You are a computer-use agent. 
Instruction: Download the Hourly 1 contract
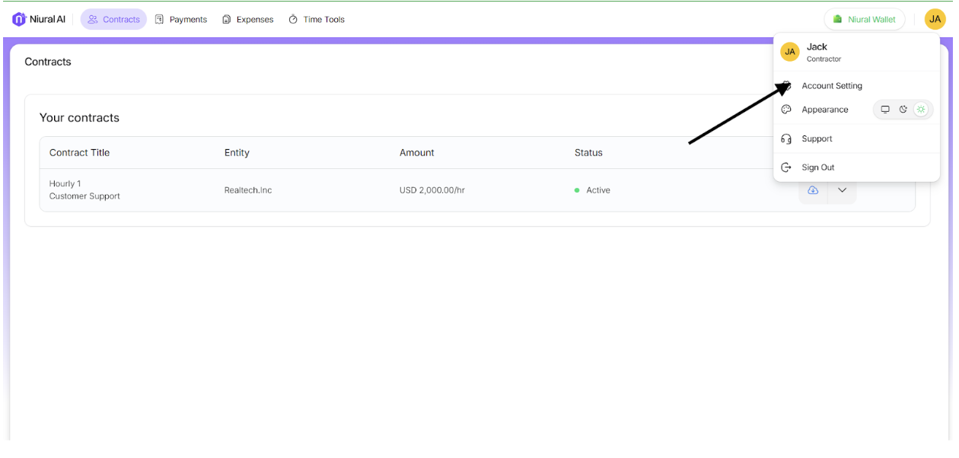click(813, 190)
